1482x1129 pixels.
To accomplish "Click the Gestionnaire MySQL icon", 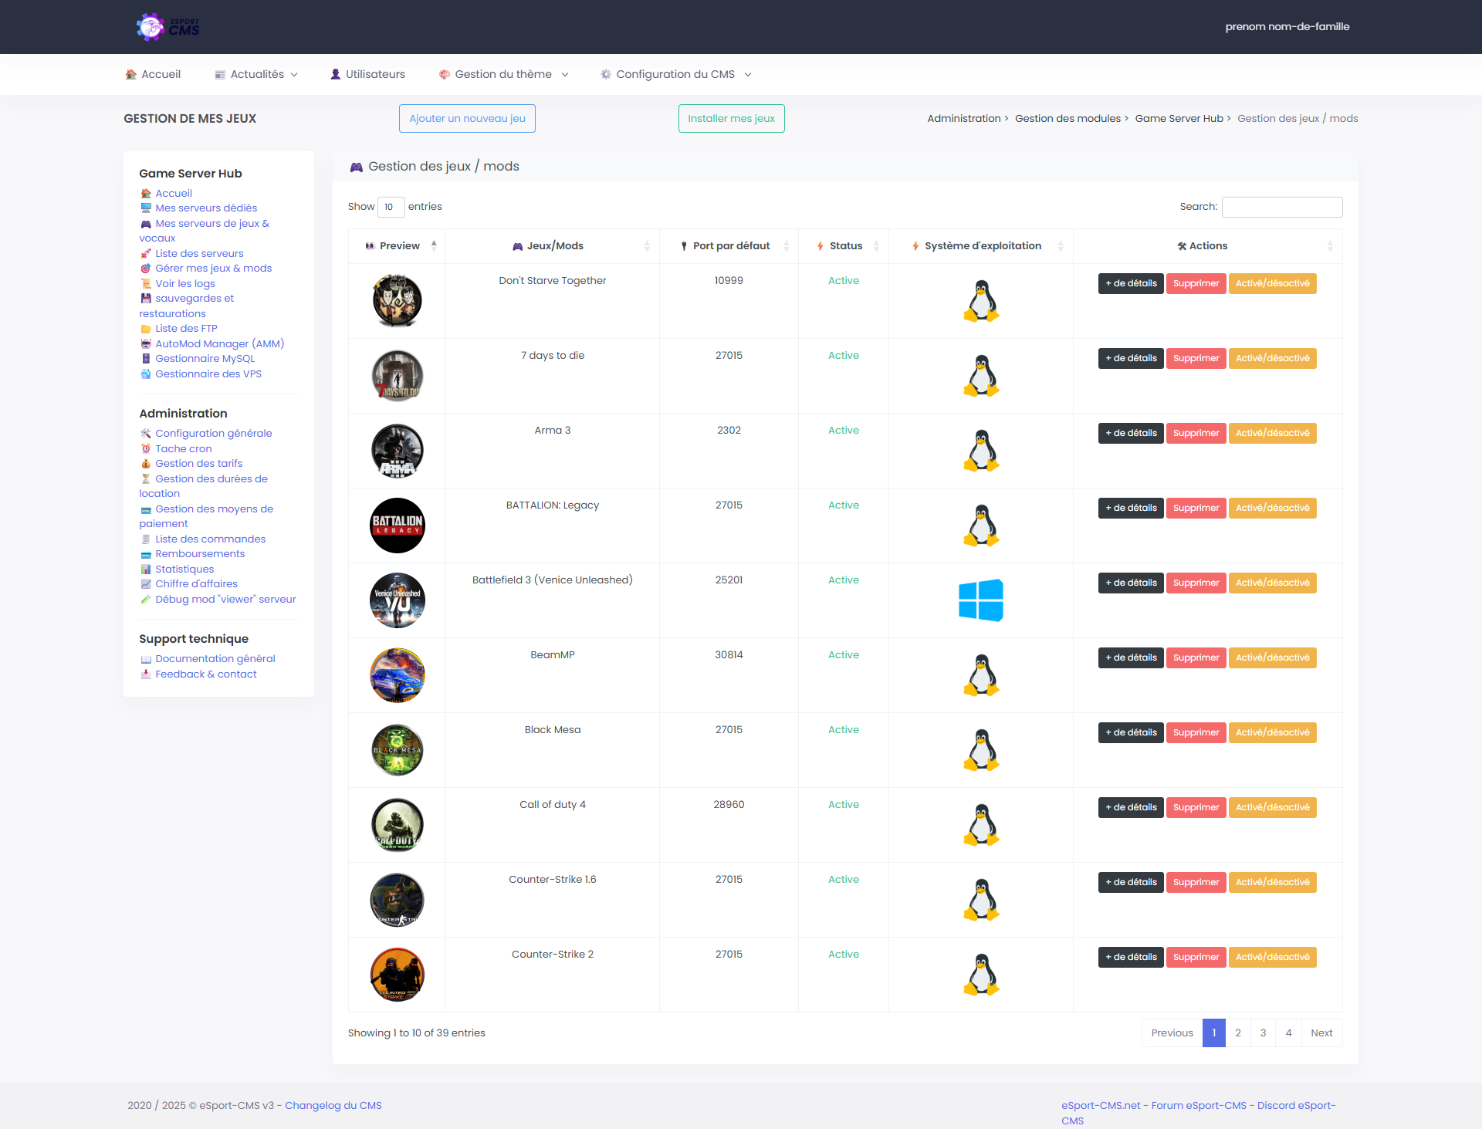I will [x=146, y=359].
